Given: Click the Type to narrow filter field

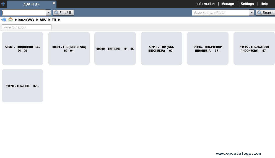Looking at the screenshot, I should 27,27.
